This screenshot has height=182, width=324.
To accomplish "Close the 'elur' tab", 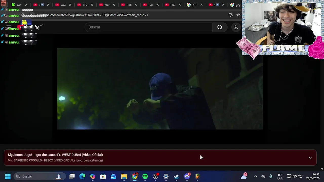I will [x=114, y=5].
